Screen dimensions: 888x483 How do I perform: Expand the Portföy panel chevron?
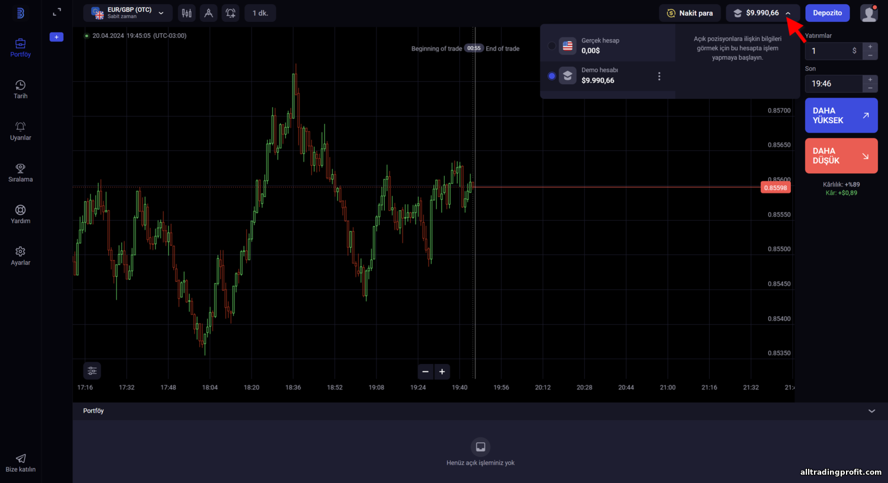coord(871,411)
